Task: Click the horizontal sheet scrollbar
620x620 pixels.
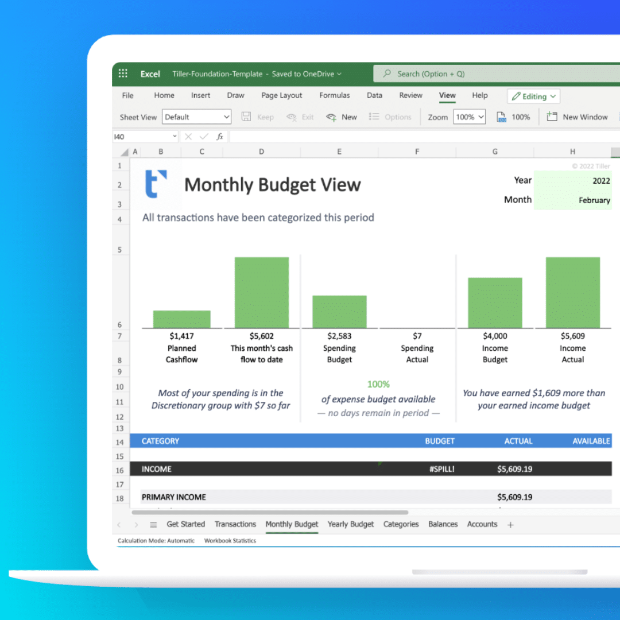Action: pos(270,512)
